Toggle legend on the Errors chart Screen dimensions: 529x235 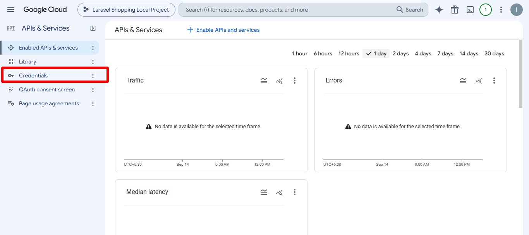pyautogui.click(x=463, y=81)
